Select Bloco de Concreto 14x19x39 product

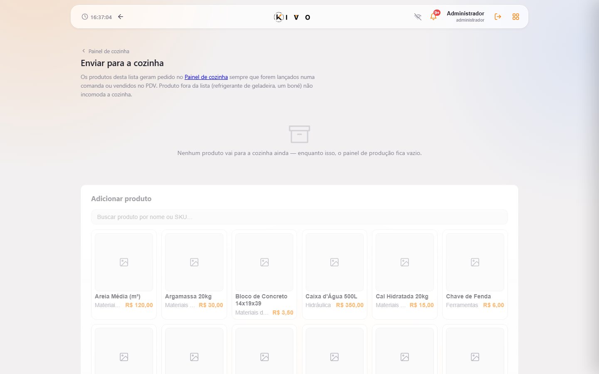265,274
